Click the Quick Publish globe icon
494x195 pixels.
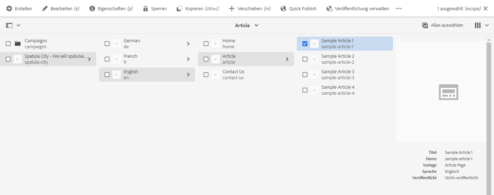tap(283, 8)
